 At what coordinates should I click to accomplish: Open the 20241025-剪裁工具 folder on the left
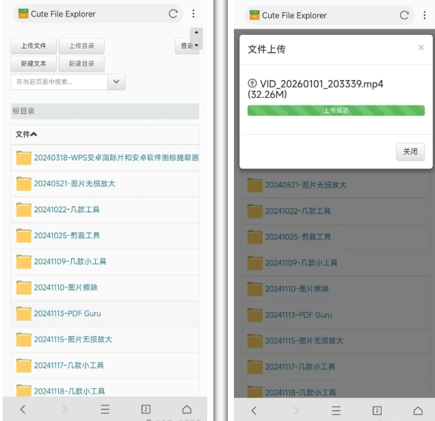[66, 235]
